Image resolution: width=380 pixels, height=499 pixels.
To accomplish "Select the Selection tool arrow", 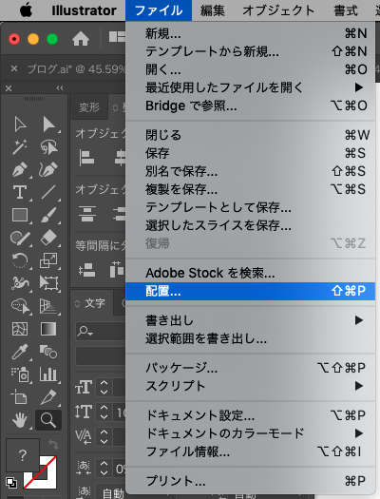I will pyautogui.click(x=20, y=125).
